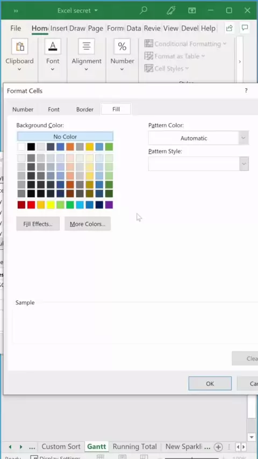Choose the No Color background option

pyautogui.click(x=65, y=137)
